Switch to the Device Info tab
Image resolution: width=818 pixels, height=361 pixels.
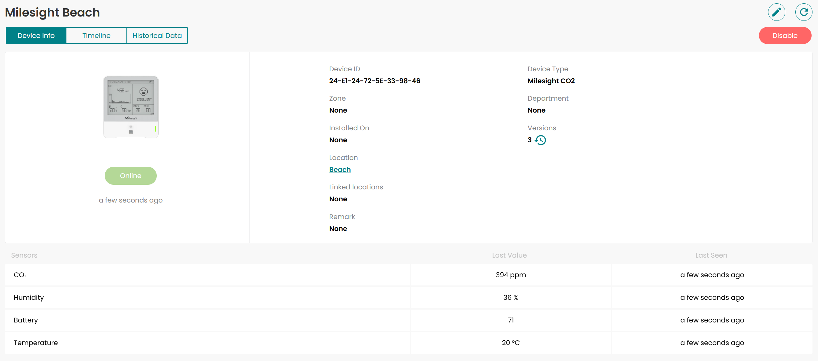point(36,35)
